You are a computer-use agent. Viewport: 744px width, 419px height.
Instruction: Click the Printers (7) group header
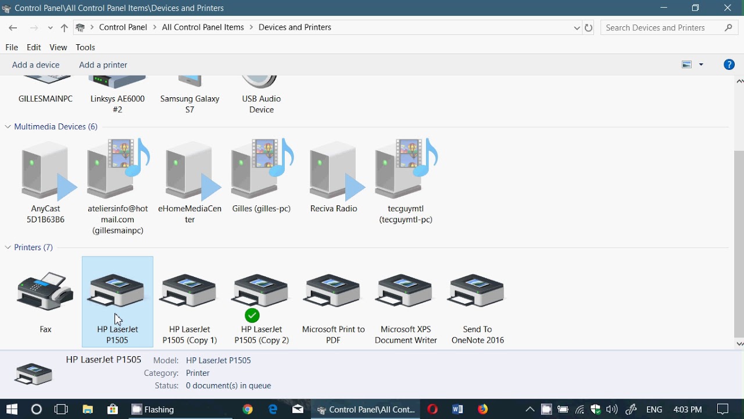[33, 247]
